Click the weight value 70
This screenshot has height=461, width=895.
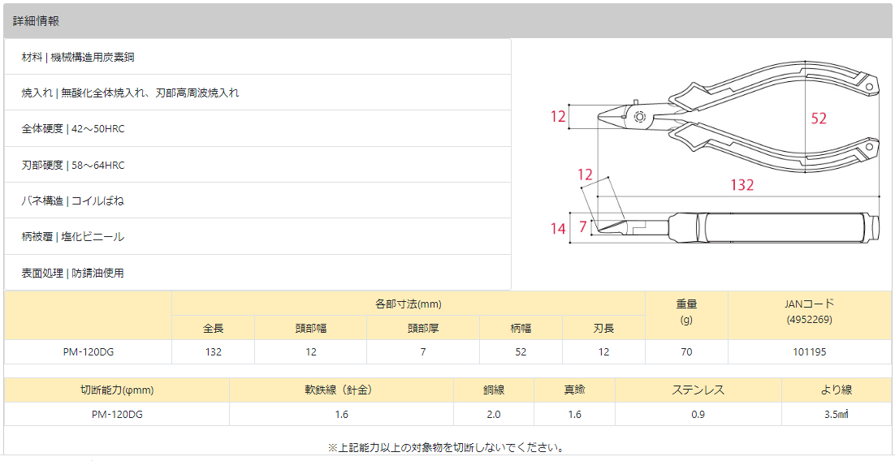click(x=686, y=352)
